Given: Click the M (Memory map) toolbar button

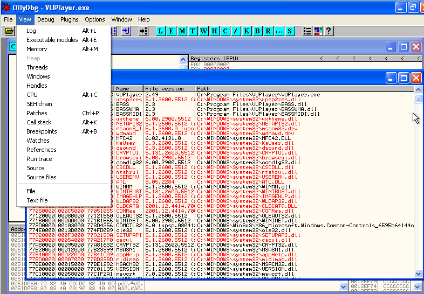Looking at the screenshot, I should click(182, 31).
